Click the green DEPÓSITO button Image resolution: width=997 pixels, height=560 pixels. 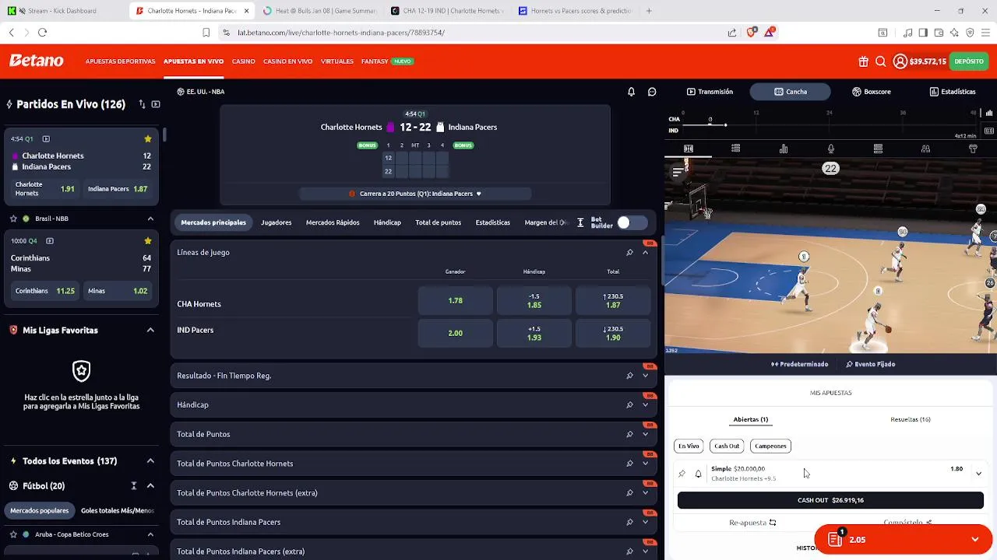click(969, 61)
